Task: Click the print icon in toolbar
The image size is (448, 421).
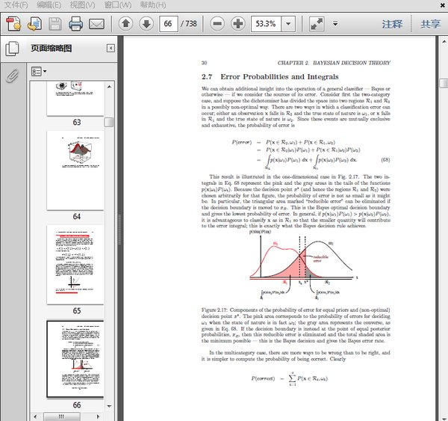Action: [76, 24]
